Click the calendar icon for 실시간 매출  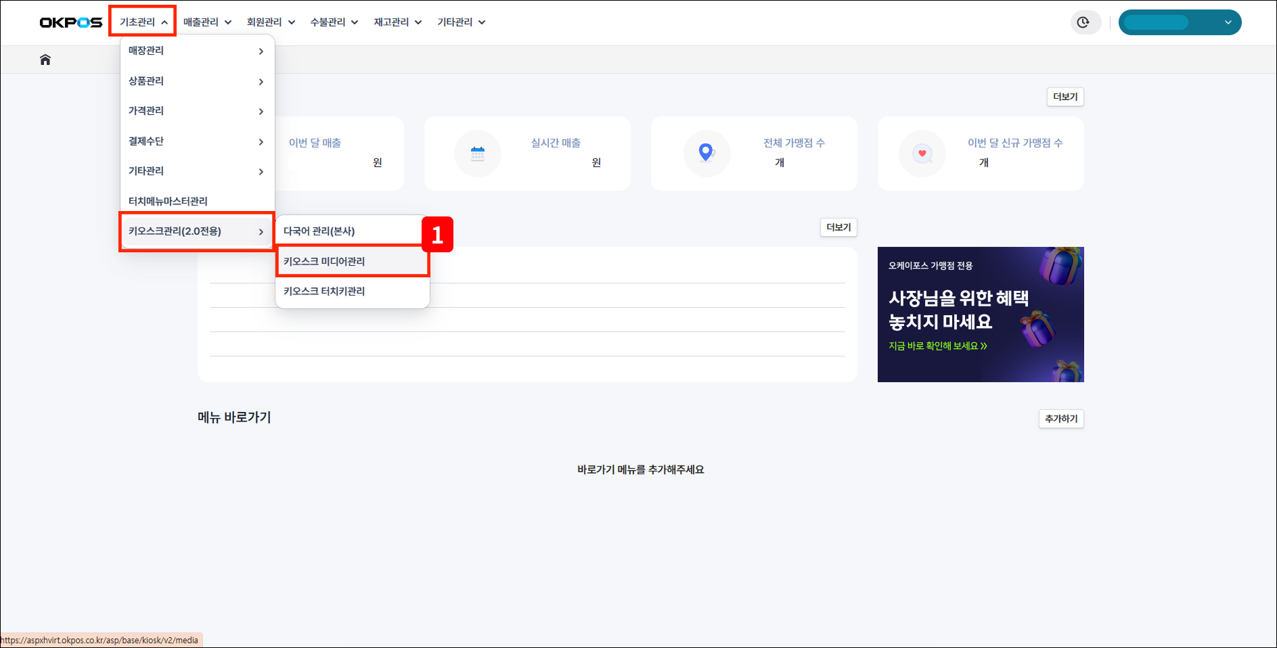[478, 154]
